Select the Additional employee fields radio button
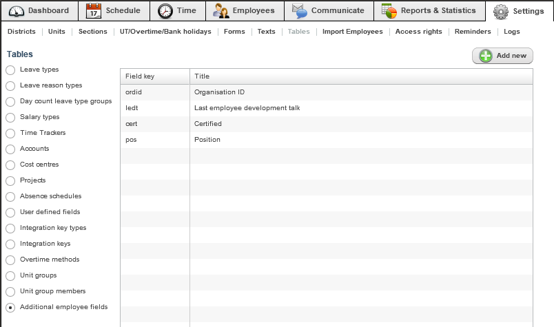 10,308
